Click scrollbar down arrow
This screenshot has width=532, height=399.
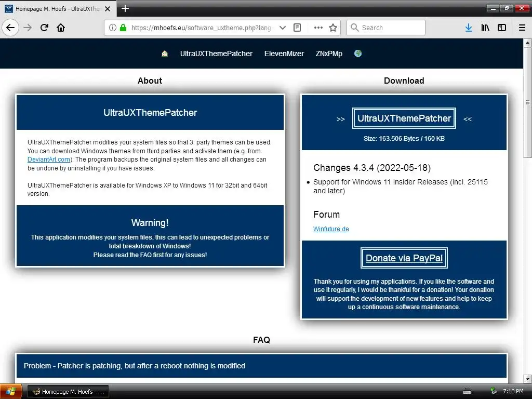click(x=527, y=379)
